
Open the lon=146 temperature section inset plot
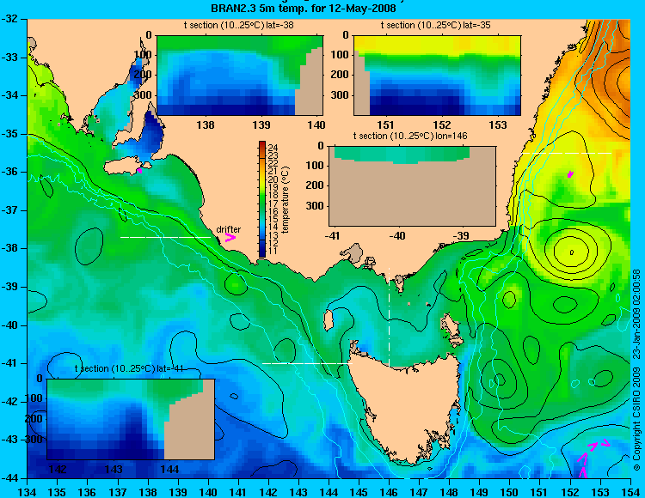point(412,186)
